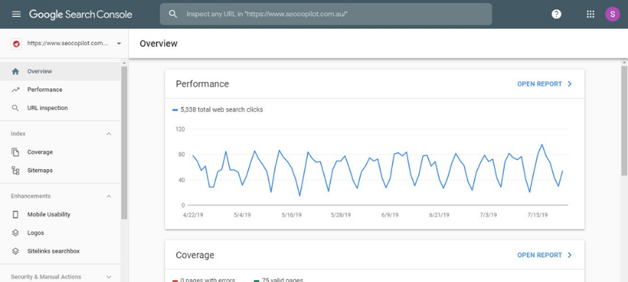
Task: Click the 6/9/19 date axis label
Action: point(389,215)
